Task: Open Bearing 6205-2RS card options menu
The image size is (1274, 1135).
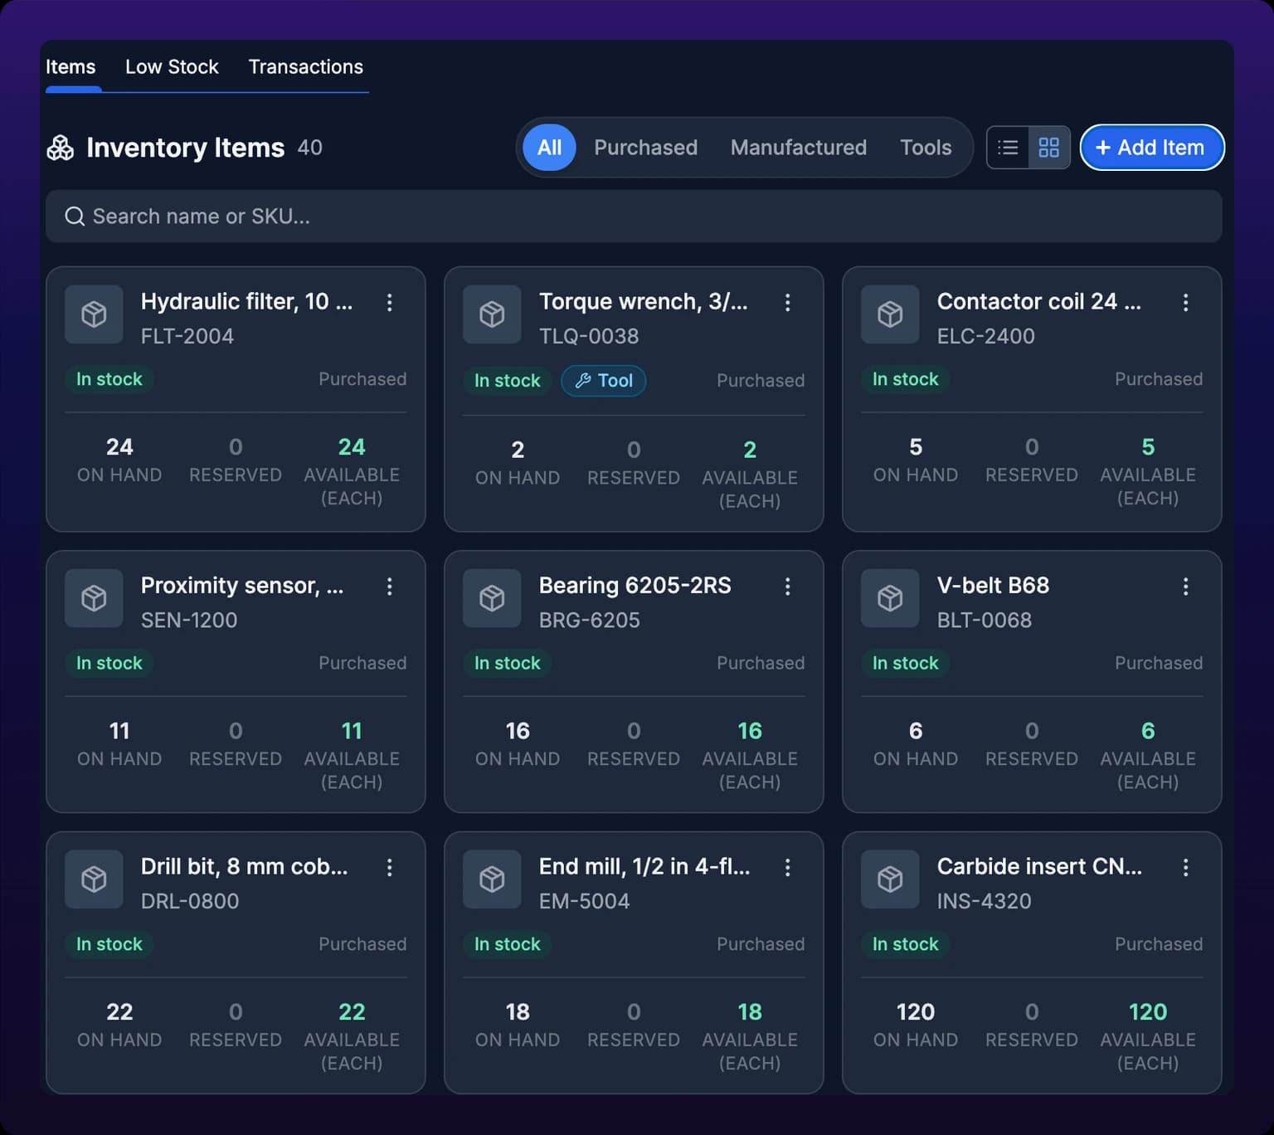Action: click(x=787, y=587)
